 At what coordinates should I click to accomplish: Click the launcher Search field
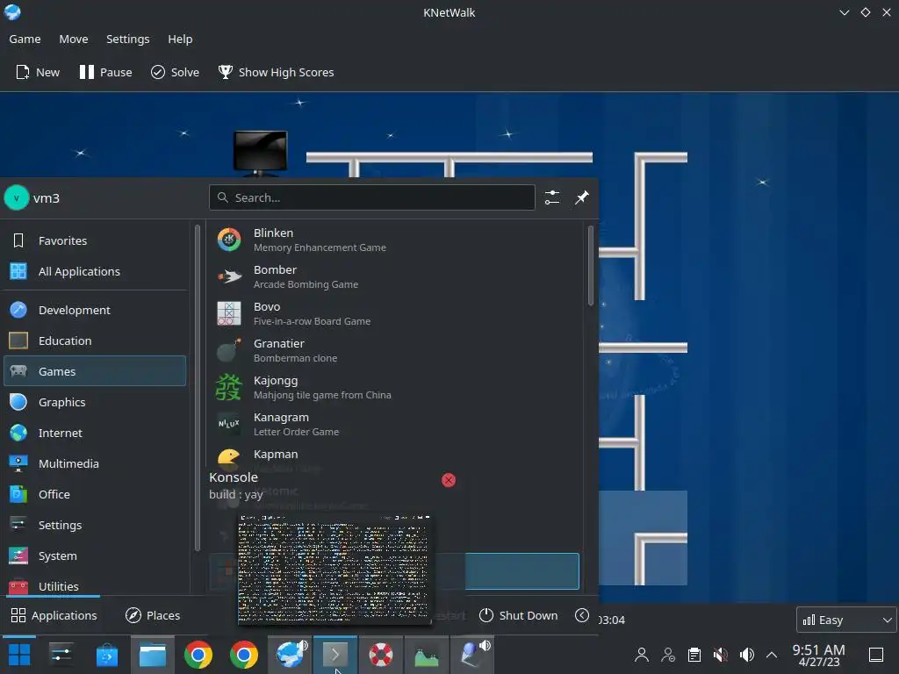[x=372, y=197]
